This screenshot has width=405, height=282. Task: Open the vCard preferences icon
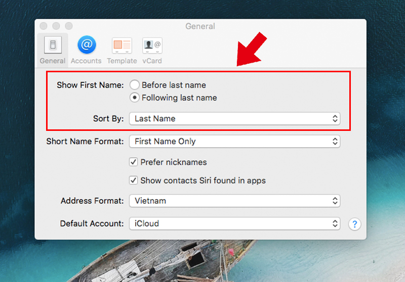pos(152,45)
